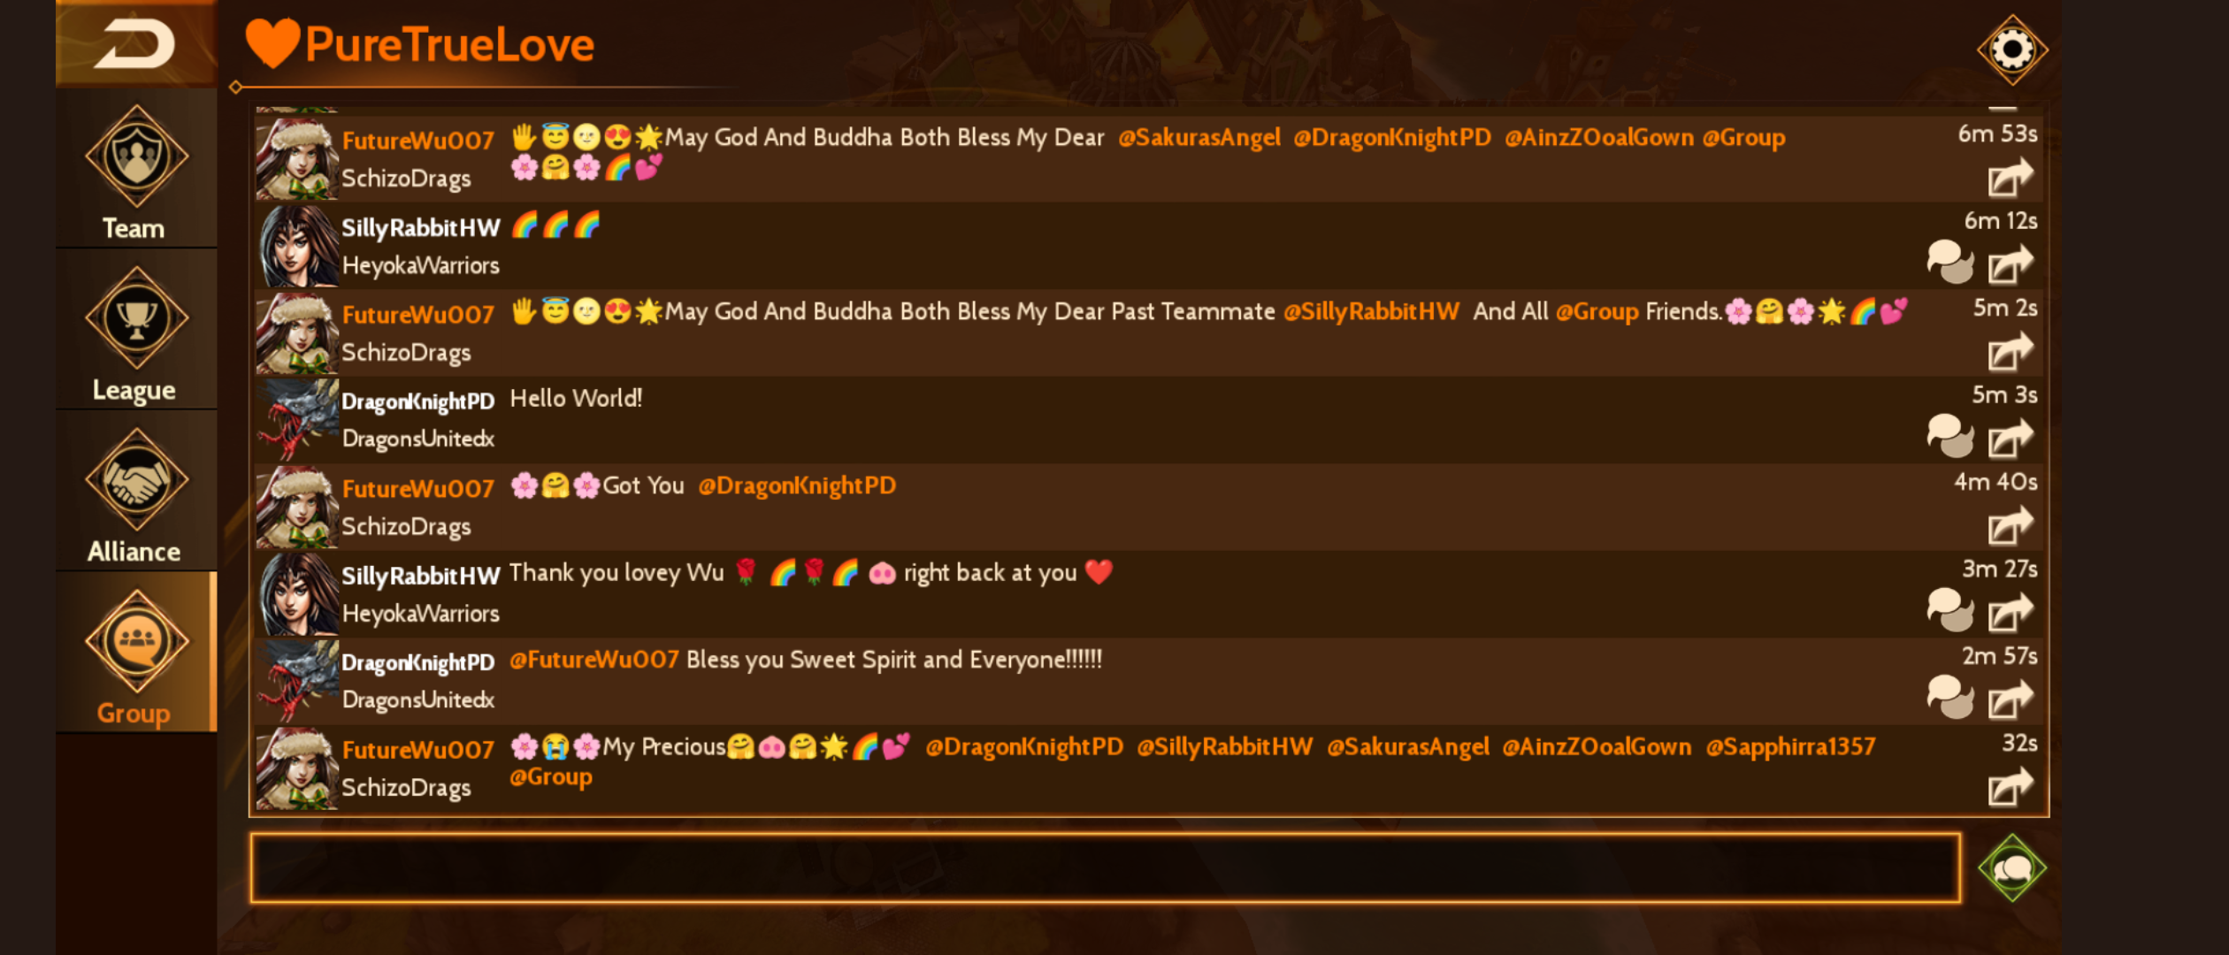Open SillyRabbitHW's avatar in rainbow message
2229x955 pixels.
click(x=298, y=246)
